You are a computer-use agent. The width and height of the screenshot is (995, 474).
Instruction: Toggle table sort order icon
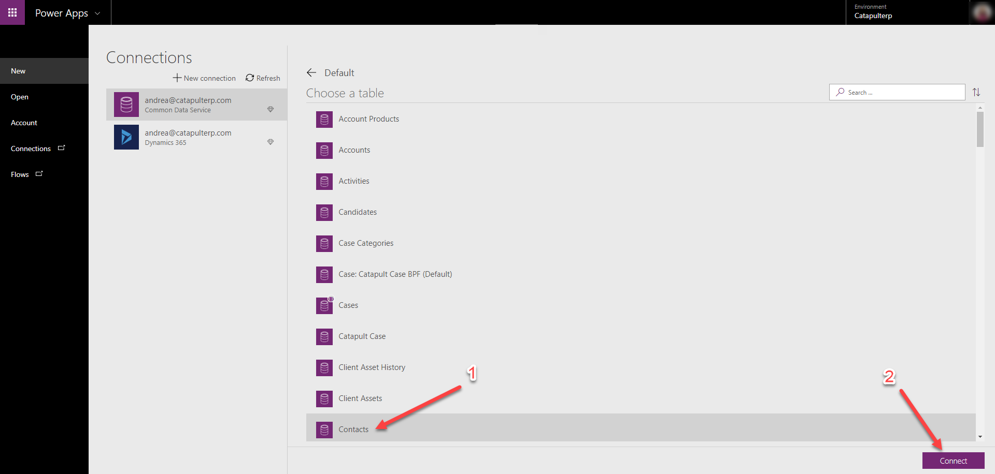pyautogui.click(x=976, y=92)
